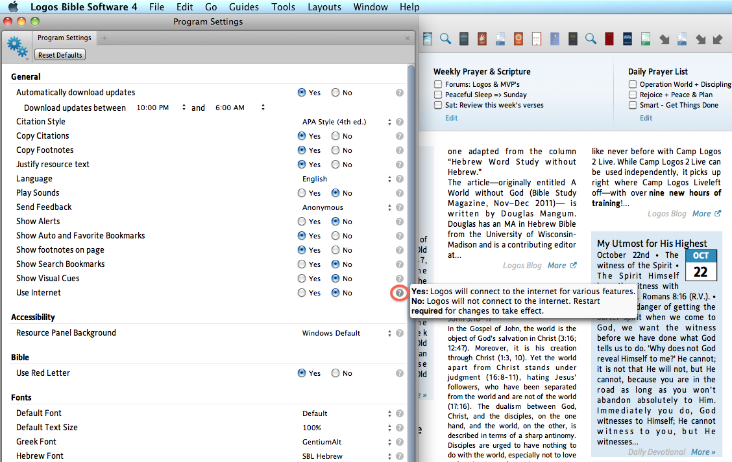The image size is (732, 462).
Task: Click the magnifier icon left of the dark slate book
Action: 445,39
